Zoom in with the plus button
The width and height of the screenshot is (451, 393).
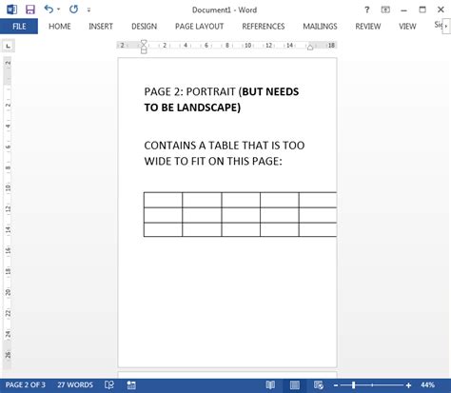[x=408, y=385]
